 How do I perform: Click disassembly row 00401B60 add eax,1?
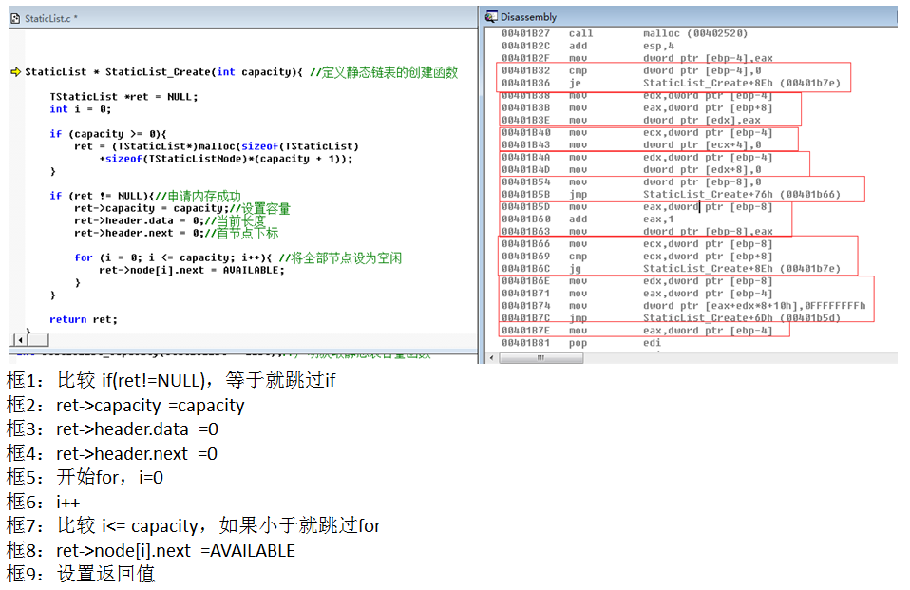588,219
